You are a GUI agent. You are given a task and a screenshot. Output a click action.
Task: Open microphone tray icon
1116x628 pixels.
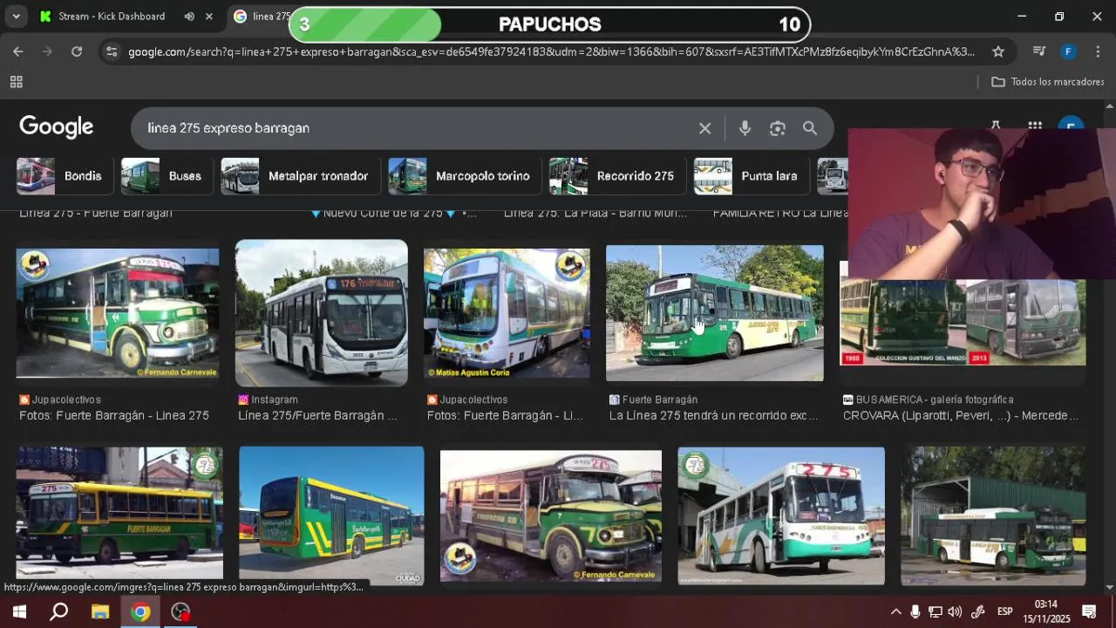pyautogui.click(x=915, y=611)
